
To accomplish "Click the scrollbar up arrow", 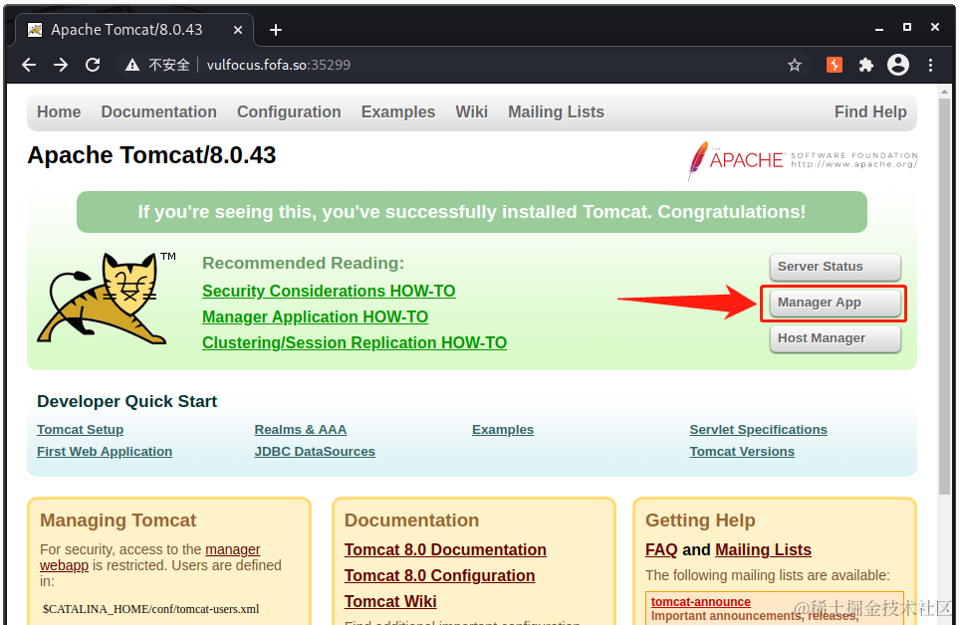I will click(x=945, y=92).
